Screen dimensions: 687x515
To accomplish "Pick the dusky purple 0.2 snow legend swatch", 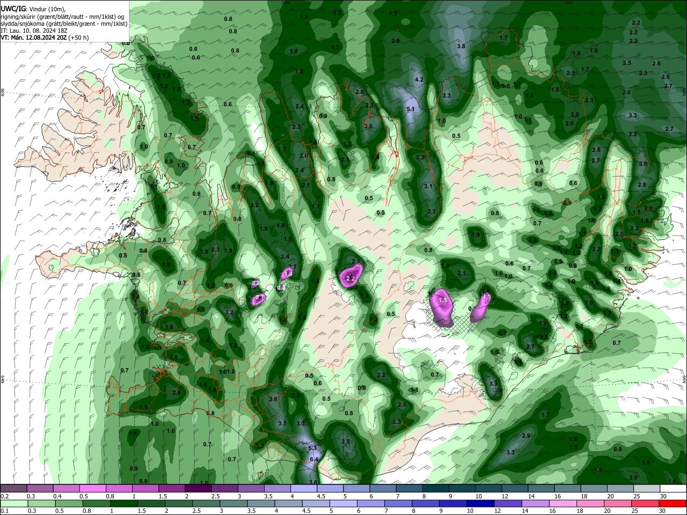I will pos(13,489).
